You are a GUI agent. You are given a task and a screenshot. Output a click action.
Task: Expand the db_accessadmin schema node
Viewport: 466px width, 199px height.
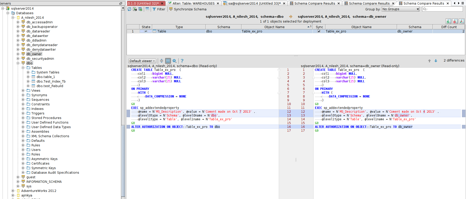click(x=18, y=22)
